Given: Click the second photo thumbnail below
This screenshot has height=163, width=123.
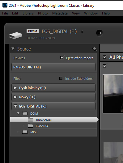Looking at the screenshot, I should click(113, 153).
